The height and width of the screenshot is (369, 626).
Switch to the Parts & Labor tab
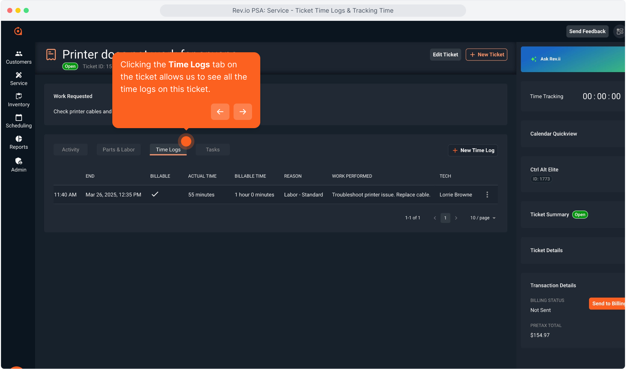click(x=118, y=150)
